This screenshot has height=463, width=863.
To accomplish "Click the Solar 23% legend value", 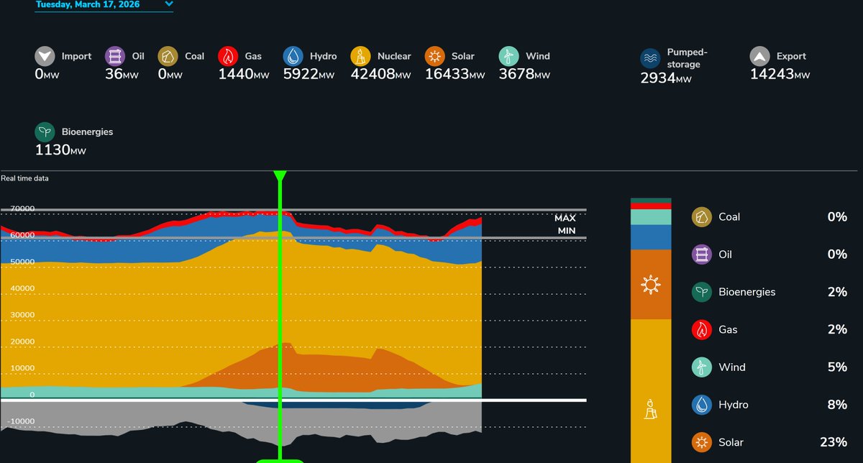I will click(x=833, y=442).
